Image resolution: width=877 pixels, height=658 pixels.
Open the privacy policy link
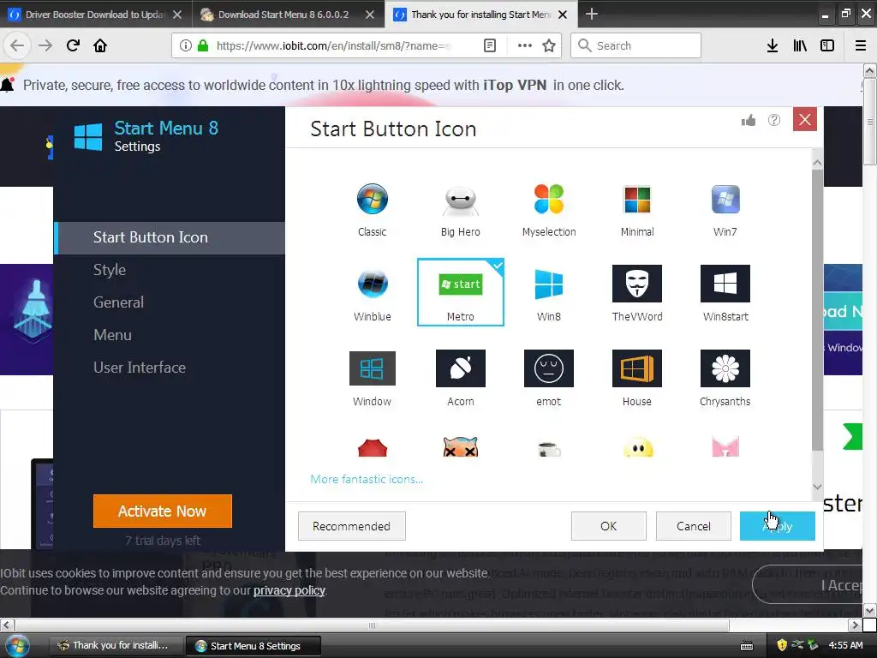[289, 590]
